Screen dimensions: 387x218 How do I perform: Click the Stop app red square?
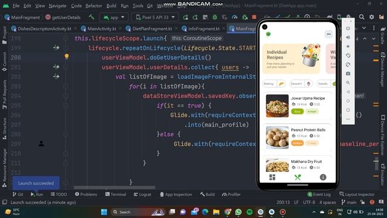click(254, 17)
